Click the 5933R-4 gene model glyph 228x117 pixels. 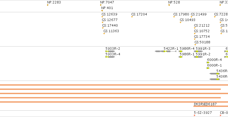(110, 57)
